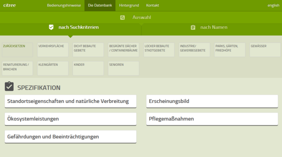Expand the Pflegemaßnahmen section
Viewport: 282px width, 157px height.
tap(212, 119)
